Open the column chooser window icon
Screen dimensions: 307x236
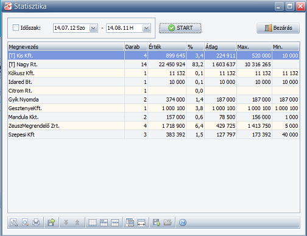point(130,223)
